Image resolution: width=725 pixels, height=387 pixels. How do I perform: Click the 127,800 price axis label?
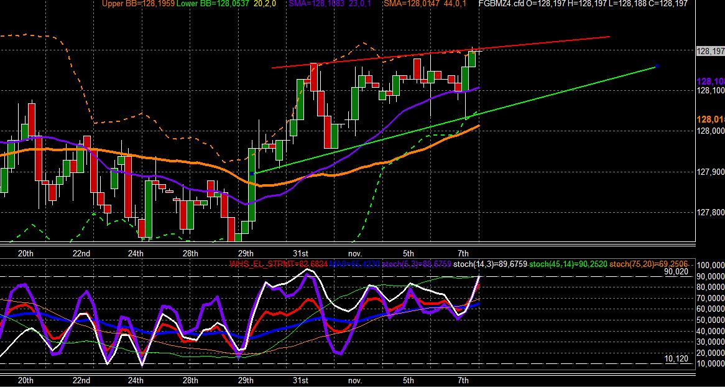pyautogui.click(x=710, y=213)
